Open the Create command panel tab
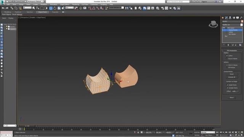244x137 pixels. point(223,18)
